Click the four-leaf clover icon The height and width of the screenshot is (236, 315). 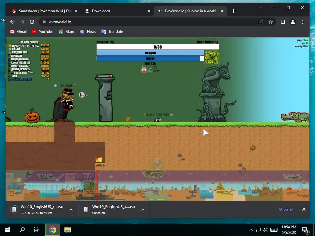click(x=212, y=57)
